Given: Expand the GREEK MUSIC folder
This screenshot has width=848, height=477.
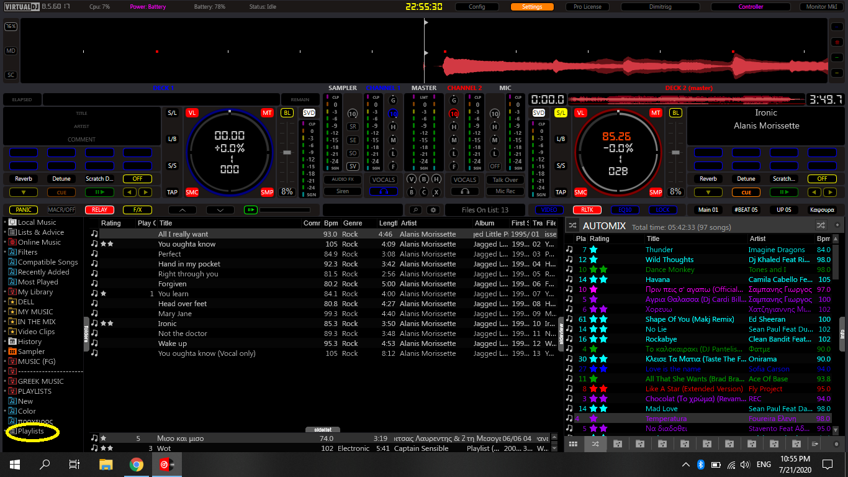Looking at the screenshot, I should 5,381.
